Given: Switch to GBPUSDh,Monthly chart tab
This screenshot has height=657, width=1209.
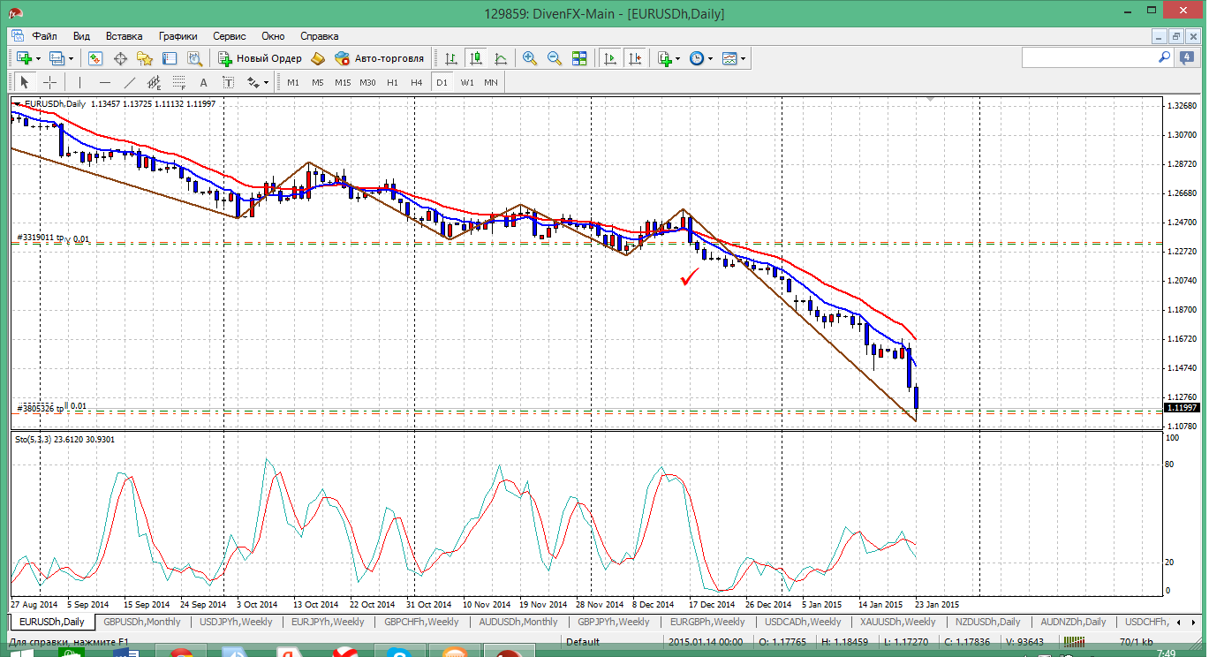Looking at the screenshot, I should pyautogui.click(x=141, y=622).
